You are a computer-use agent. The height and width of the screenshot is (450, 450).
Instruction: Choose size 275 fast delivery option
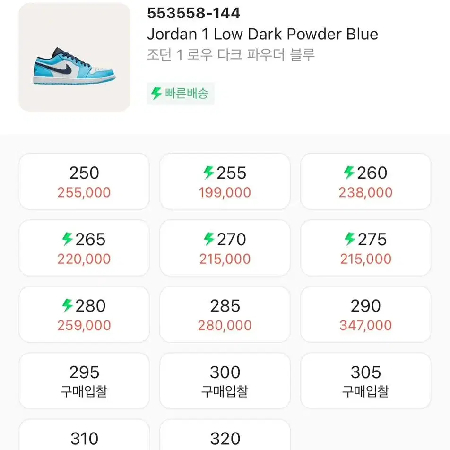click(366, 248)
